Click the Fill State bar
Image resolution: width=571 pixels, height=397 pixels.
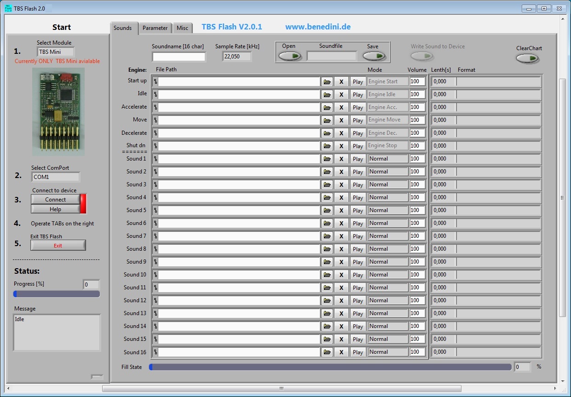(330, 367)
